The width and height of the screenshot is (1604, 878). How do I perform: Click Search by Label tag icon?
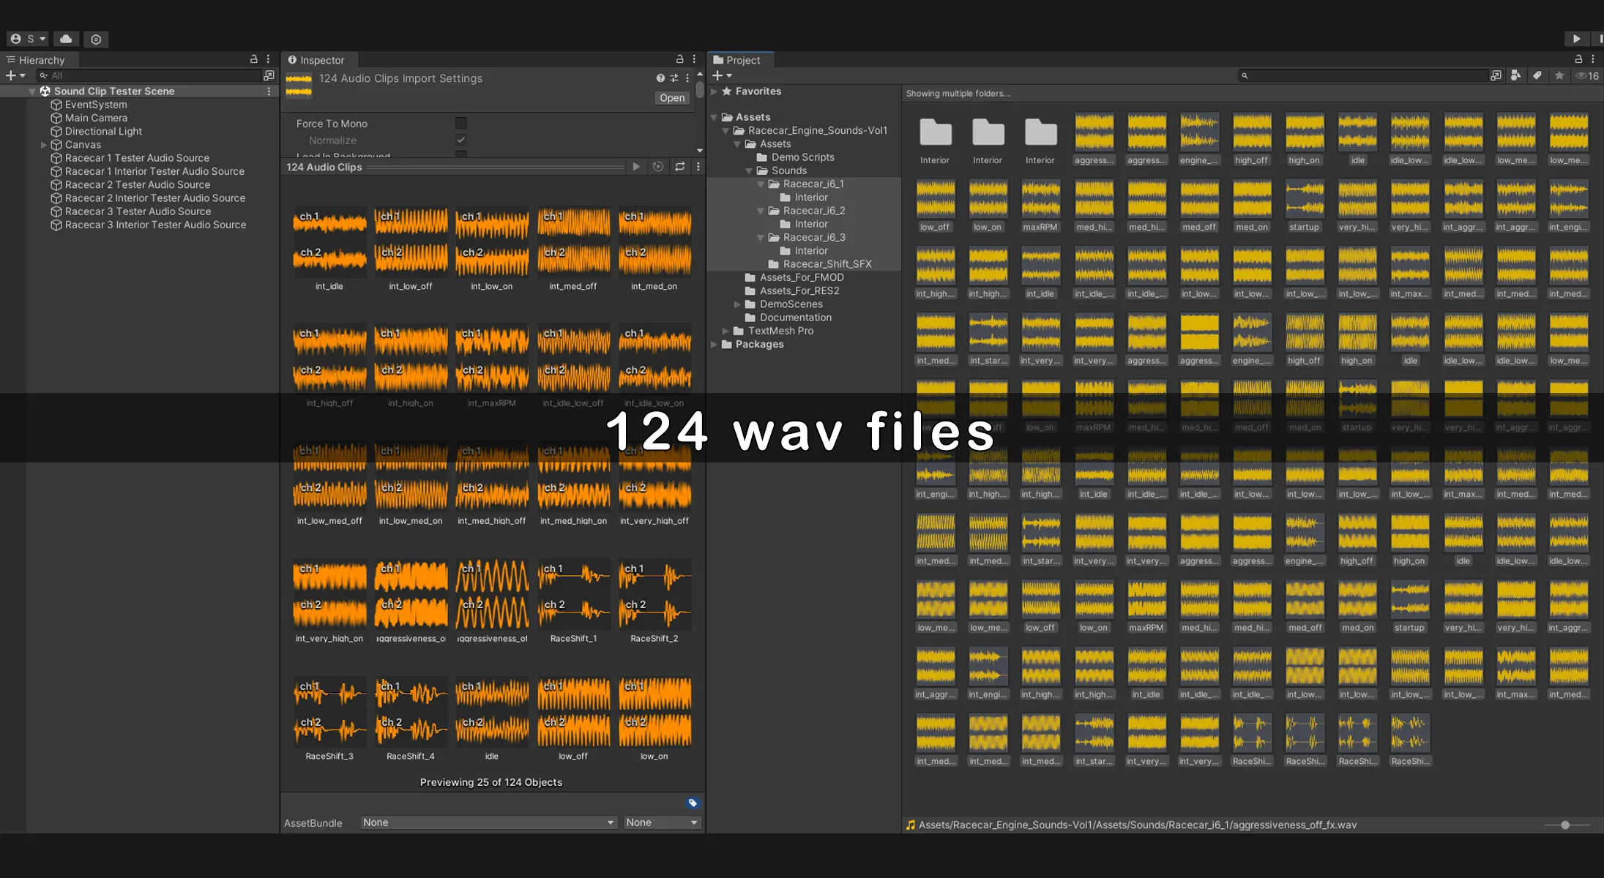[x=1537, y=75]
